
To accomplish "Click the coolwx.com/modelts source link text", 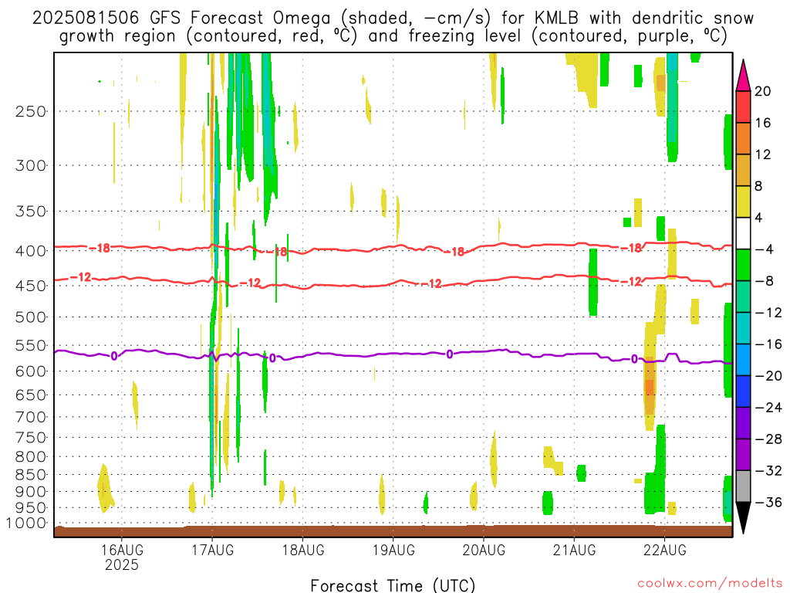I will click(x=710, y=584).
